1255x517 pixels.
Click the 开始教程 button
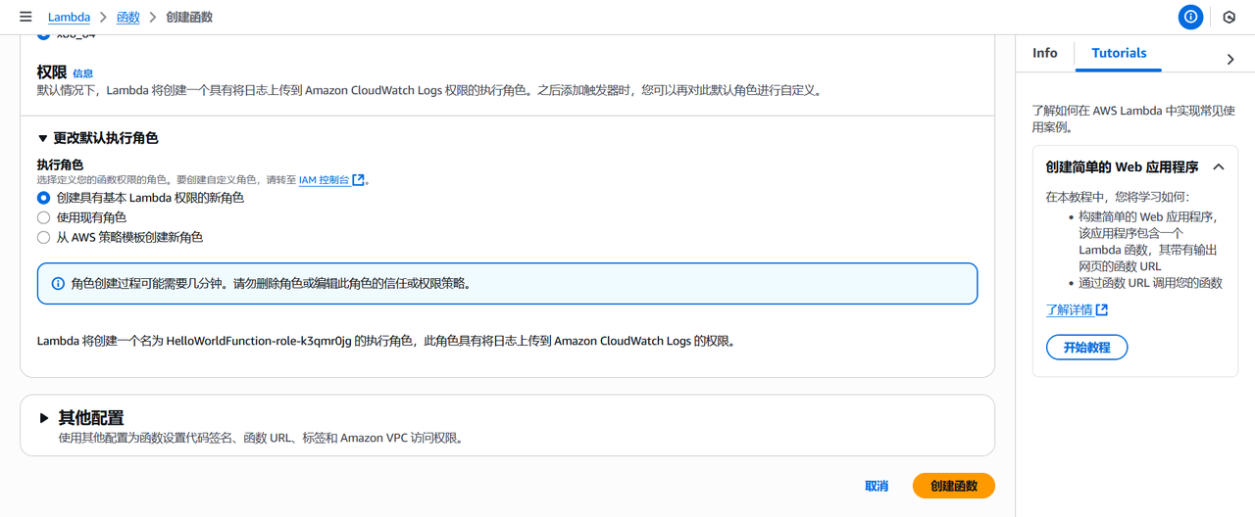(x=1086, y=348)
